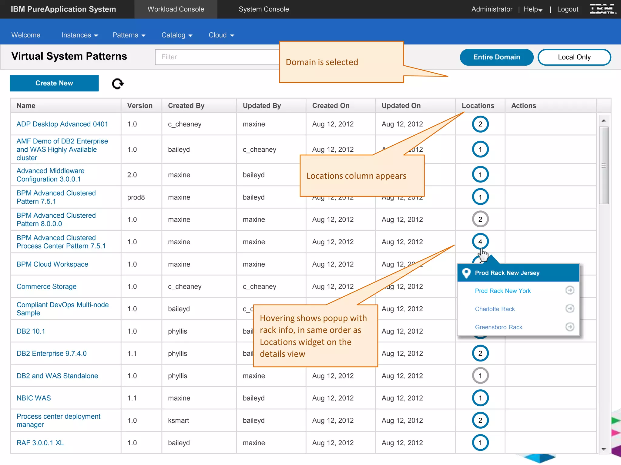Open Process center deployment manager pattern
Image resolution: width=621 pixels, height=465 pixels.
(x=58, y=420)
